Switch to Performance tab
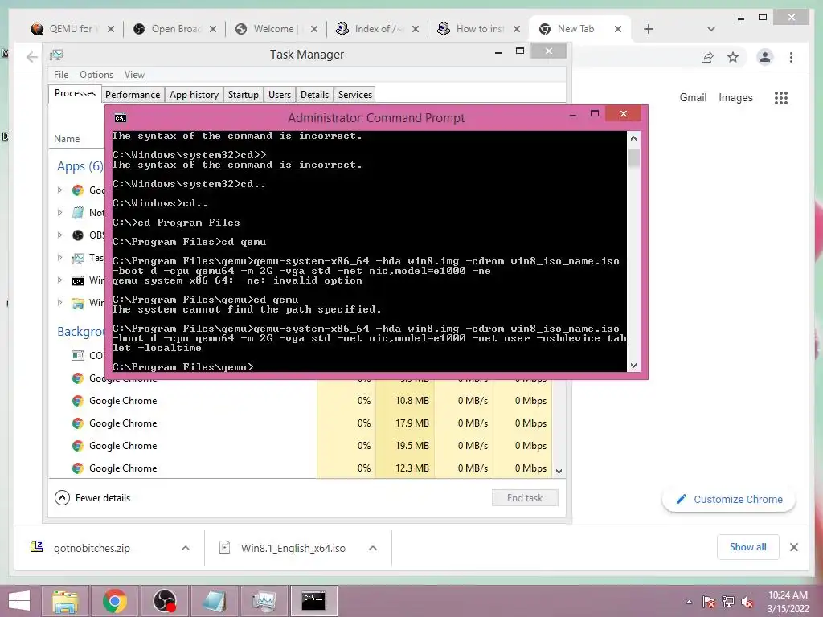Viewport: 823px width, 617px height. [x=133, y=95]
